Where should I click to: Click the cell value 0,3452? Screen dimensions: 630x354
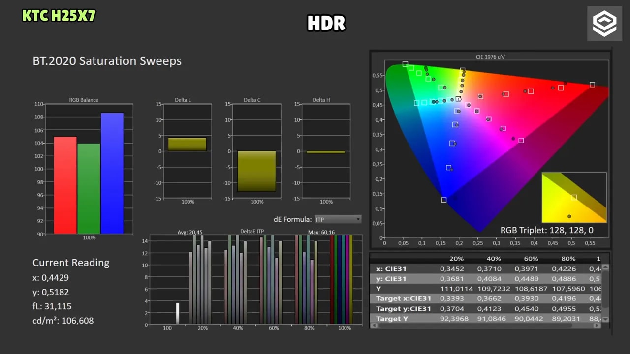point(451,269)
